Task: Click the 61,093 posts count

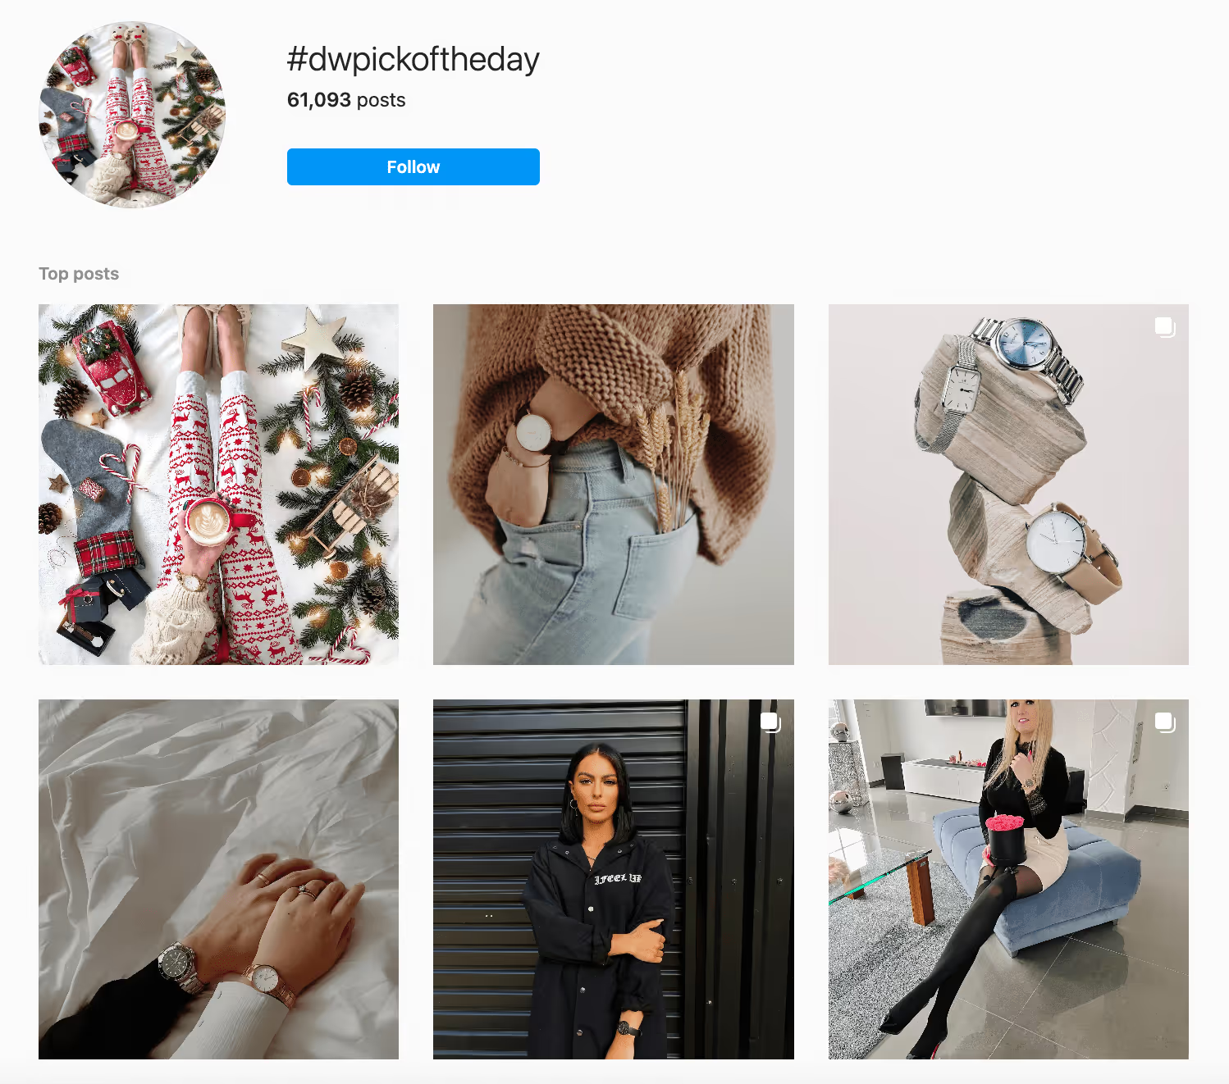Action: pos(346,100)
